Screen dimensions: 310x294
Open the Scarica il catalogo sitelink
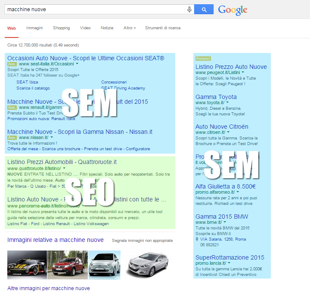point(33,88)
